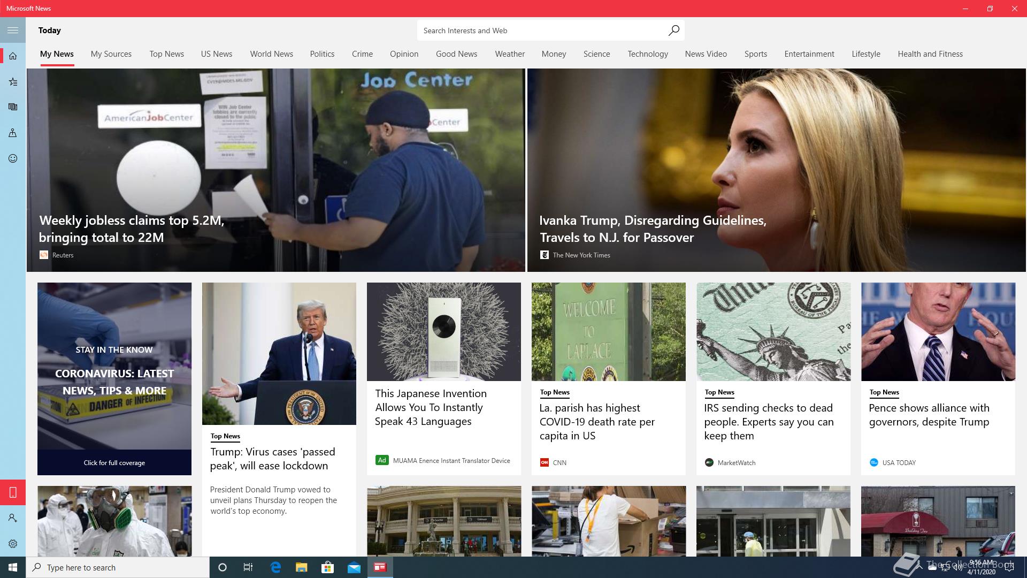
Task: Click the glass entrance doors photo thumbnail
Action: point(773,521)
